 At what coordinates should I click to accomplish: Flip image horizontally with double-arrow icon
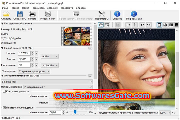point(128,25)
